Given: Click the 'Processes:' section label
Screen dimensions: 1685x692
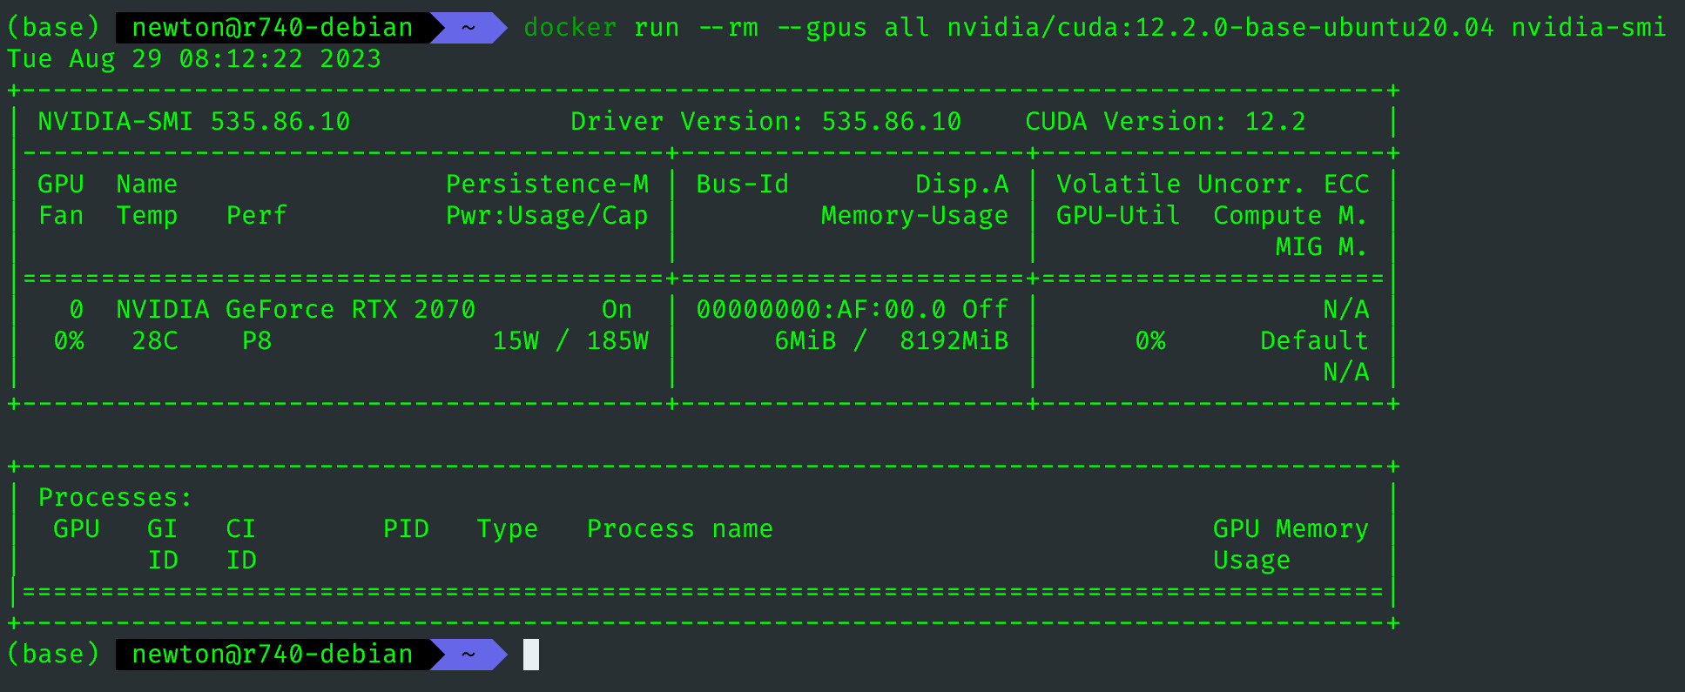Looking at the screenshot, I should tap(116, 498).
